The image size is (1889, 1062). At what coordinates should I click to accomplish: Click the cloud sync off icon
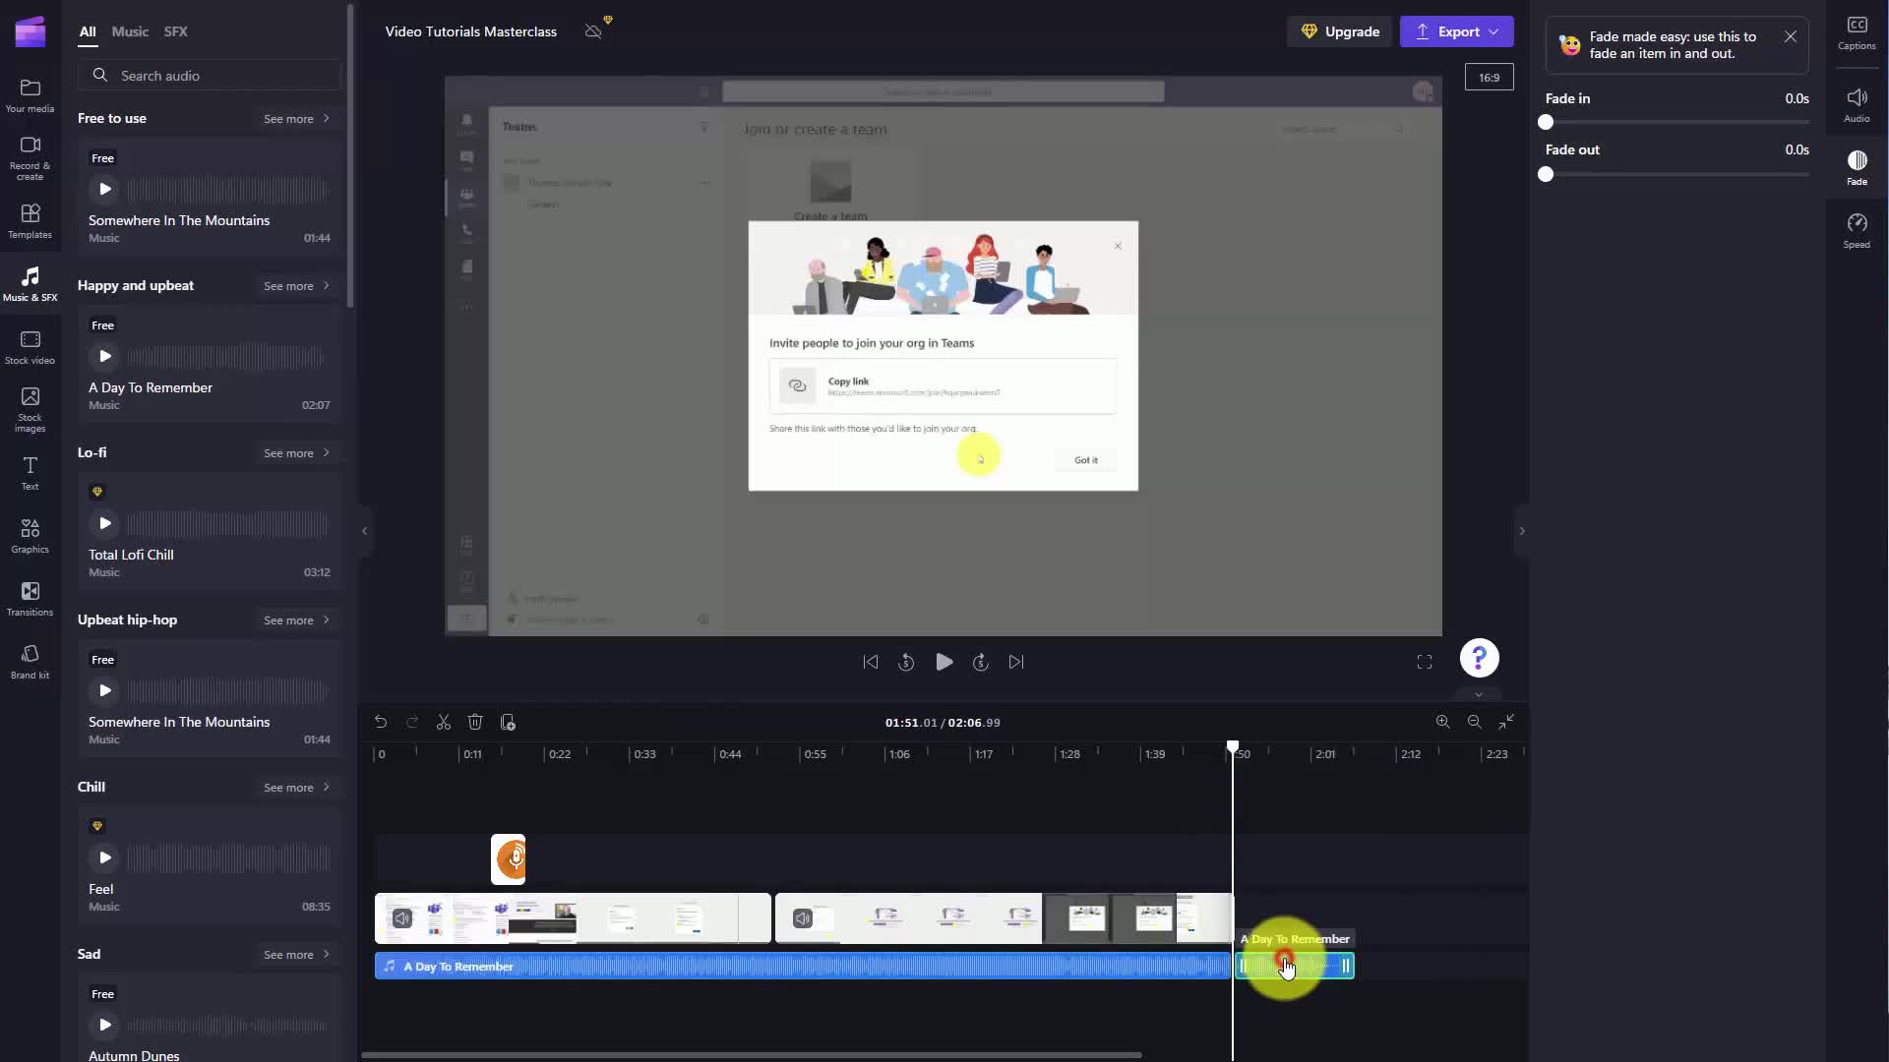coord(593,31)
